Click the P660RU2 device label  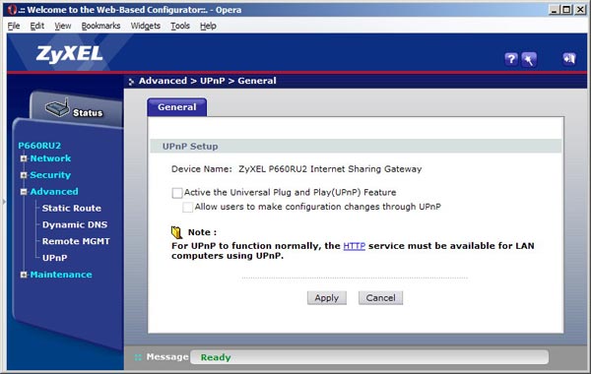coord(39,146)
